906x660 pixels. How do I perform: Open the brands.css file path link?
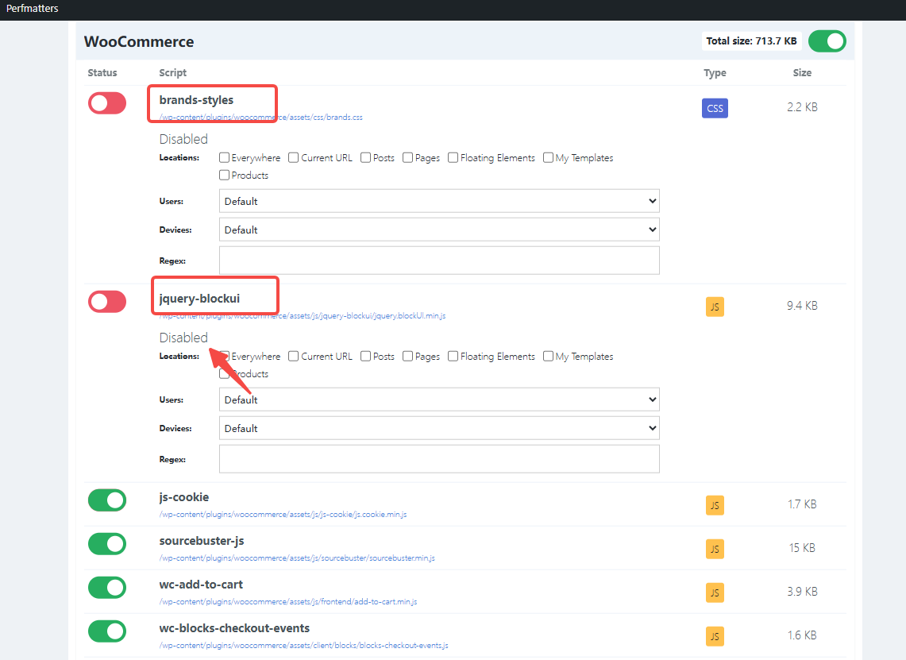[261, 116]
